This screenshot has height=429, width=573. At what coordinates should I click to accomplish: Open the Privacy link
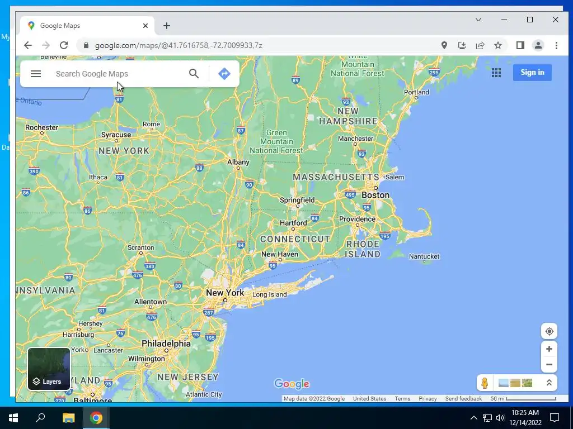tap(428, 398)
